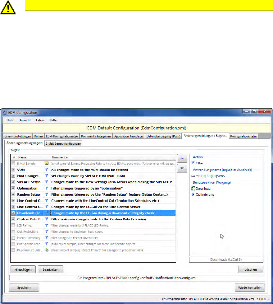The height and width of the screenshot is (304, 273).
Task: Click the filter icon in the Downloads (LcGui) row
Action: [47, 213]
